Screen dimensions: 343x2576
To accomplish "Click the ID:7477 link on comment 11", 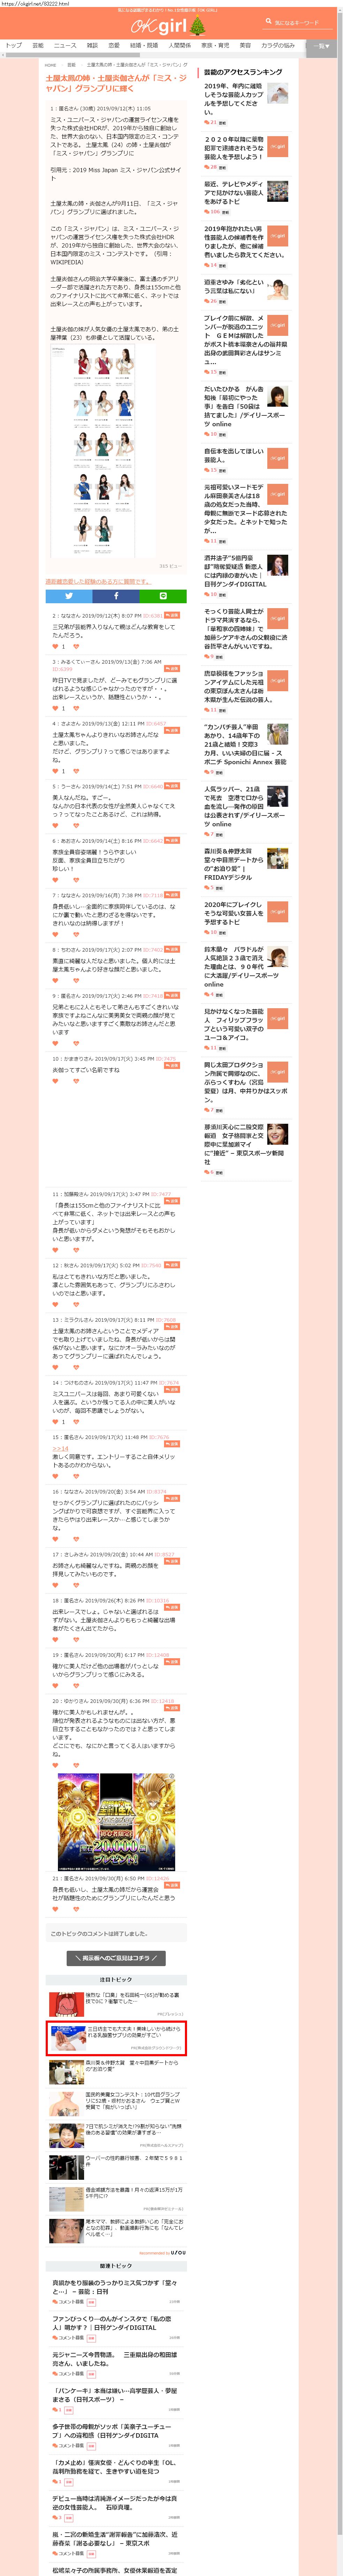I will coord(162,1194).
